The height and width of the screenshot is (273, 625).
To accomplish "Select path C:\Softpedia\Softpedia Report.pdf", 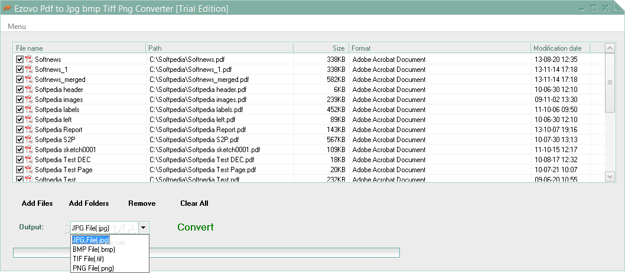I will (x=198, y=130).
